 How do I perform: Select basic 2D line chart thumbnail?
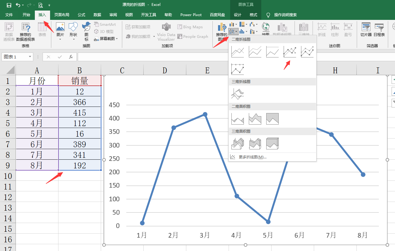point(238,52)
